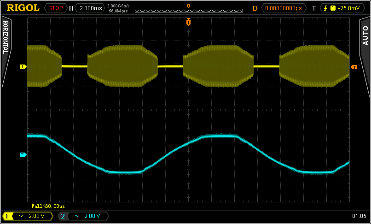Click channel 1 AC coupling symbol
The width and height of the screenshot is (371, 224).
[x=20, y=216]
